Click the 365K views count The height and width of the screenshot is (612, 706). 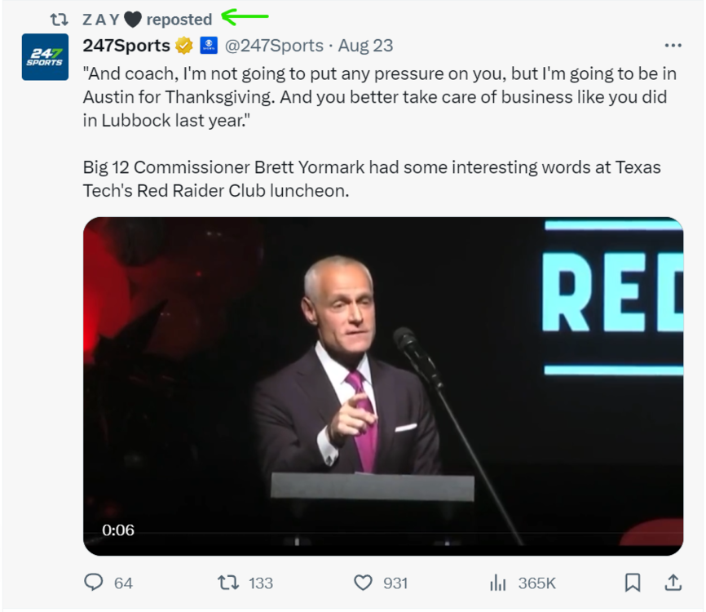(536, 583)
